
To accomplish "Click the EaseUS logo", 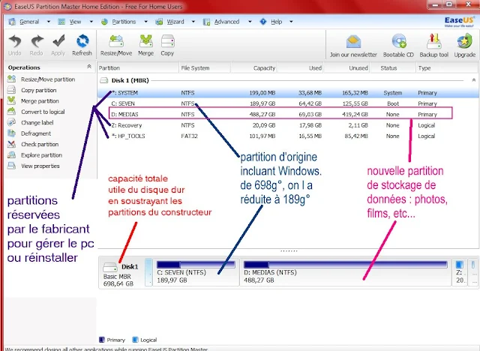I will point(459,22).
